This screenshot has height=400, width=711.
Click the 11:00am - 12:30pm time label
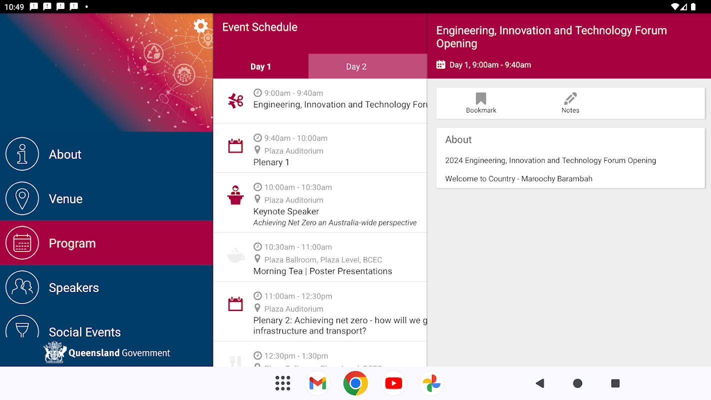tap(298, 296)
